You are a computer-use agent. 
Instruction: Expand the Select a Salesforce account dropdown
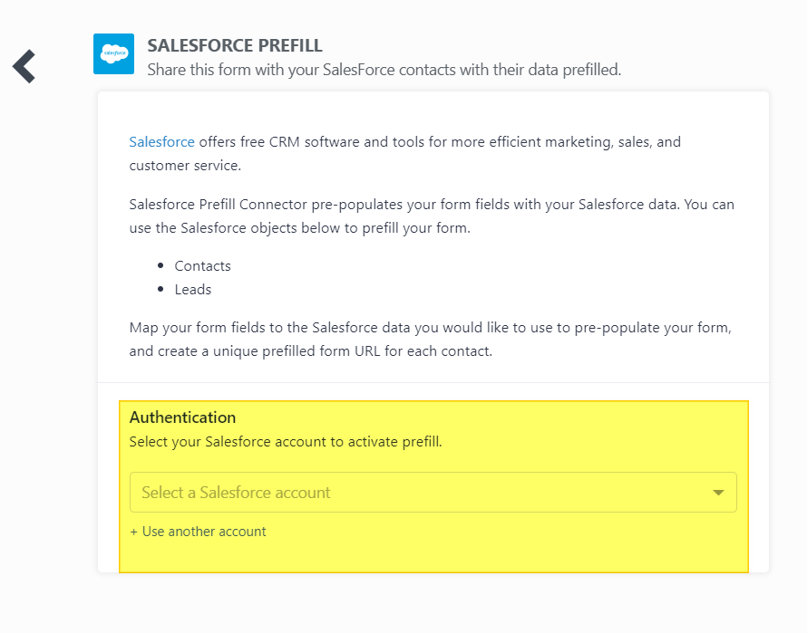433,492
